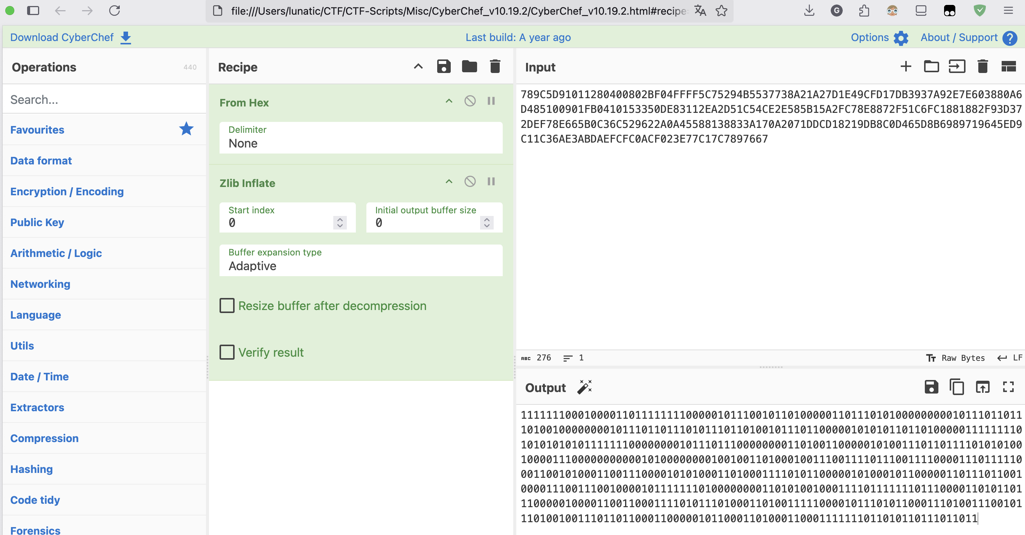This screenshot has width=1025, height=535.
Task: Clear input and output
Action: [x=982, y=66]
